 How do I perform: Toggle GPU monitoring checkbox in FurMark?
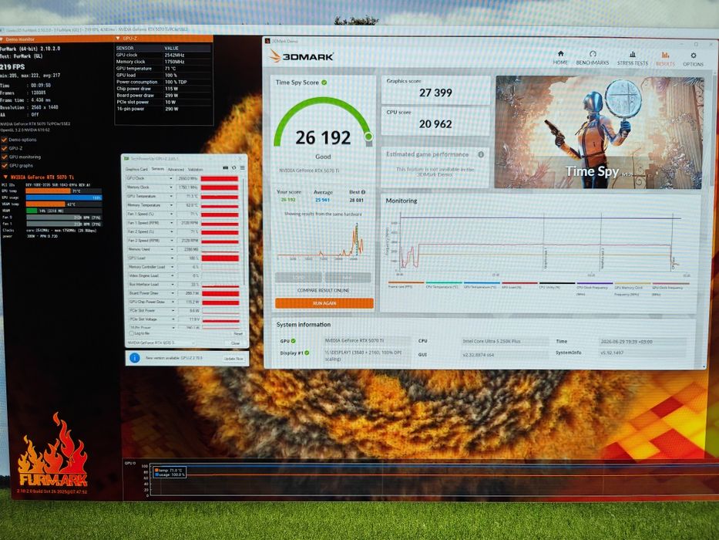[4, 157]
